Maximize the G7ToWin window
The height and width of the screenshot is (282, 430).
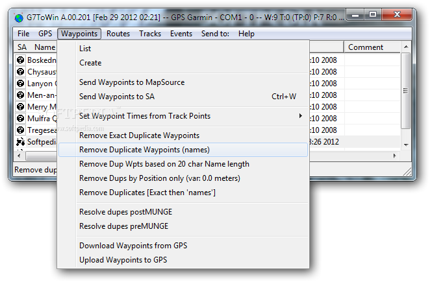(373, 15)
